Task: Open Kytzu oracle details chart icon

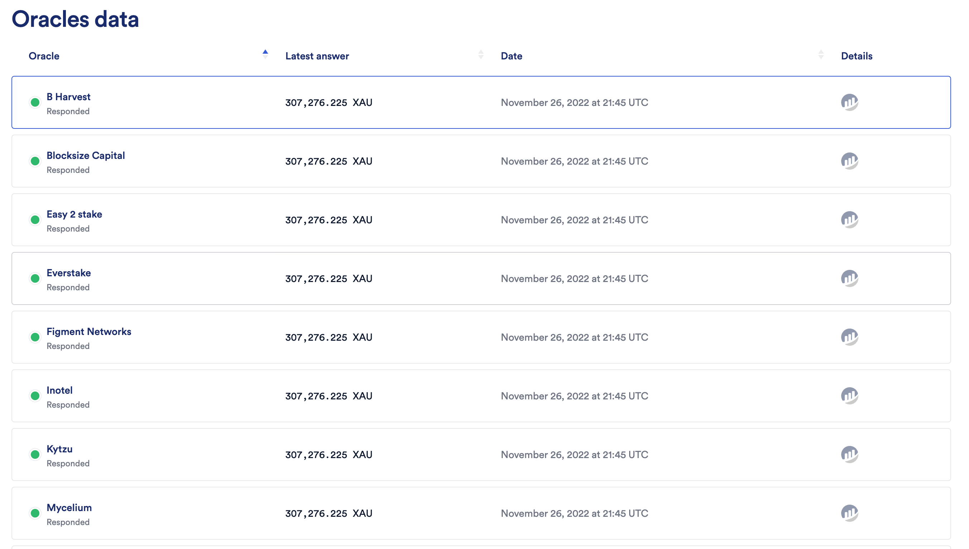Action: 849,455
